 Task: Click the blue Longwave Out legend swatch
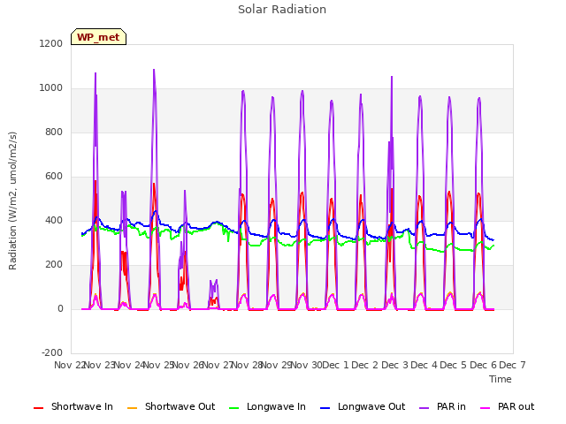(x=325, y=408)
